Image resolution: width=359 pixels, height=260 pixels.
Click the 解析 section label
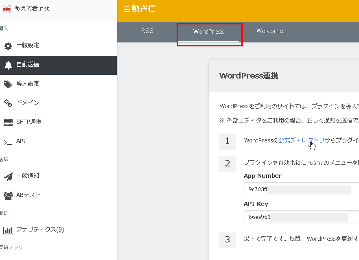click(x=4, y=213)
